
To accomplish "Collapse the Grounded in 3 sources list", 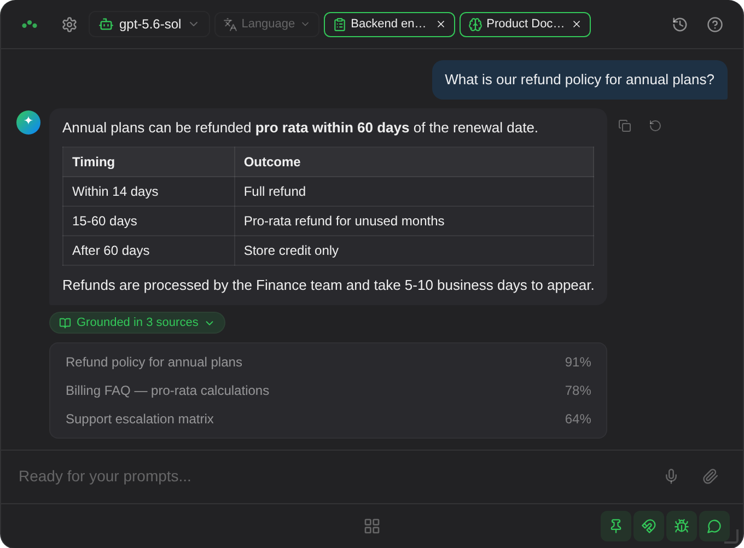I will (x=137, y=323).
